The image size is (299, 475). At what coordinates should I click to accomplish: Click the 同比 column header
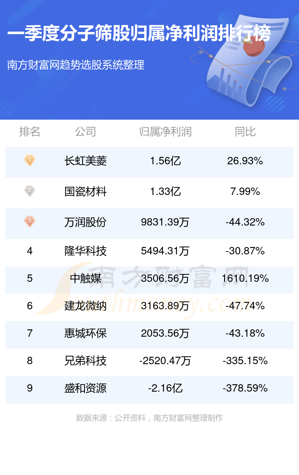point(245,132)
